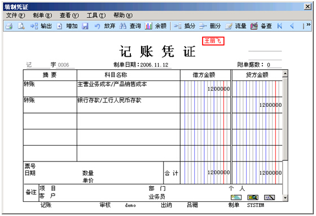The width and height of the screenshot is (316, 216).
Task: Click the 部门 remark field
Action: coord(157,188)
